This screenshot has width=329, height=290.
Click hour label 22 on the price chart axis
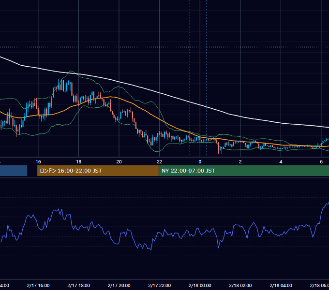(160, 162)
